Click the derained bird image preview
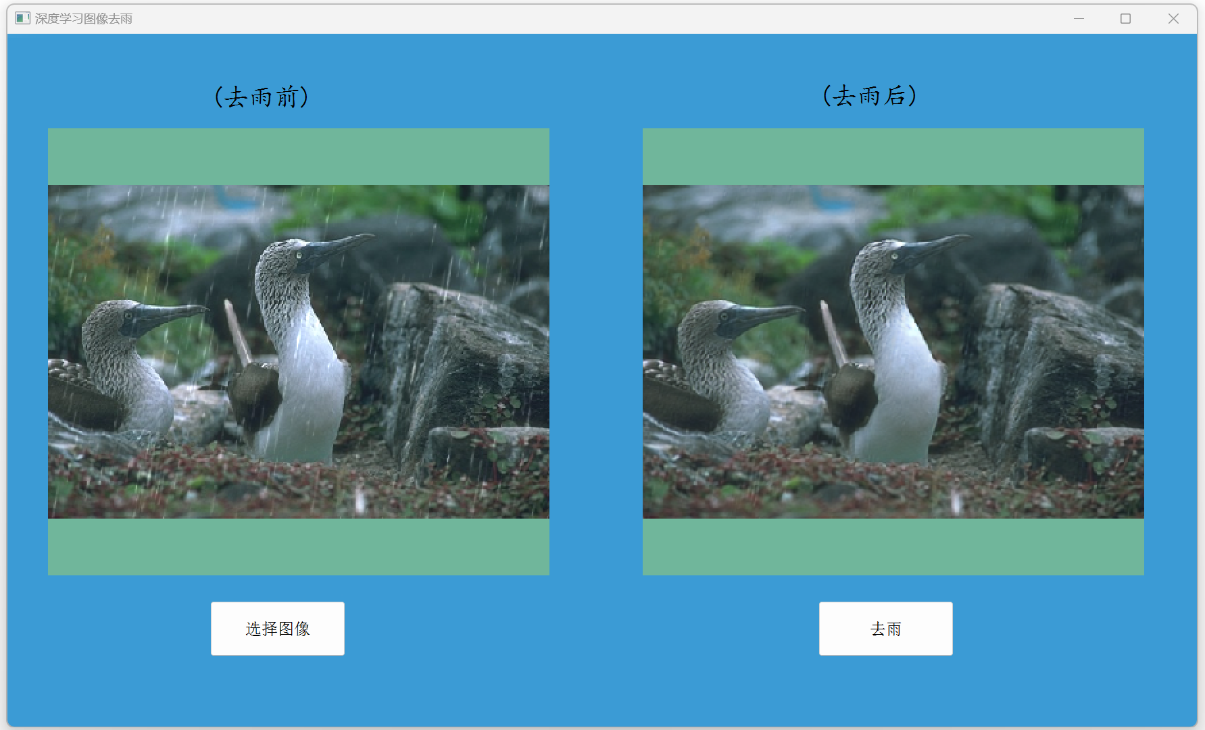The height and width of the screenshot is (730, 1205). pos(893,352)
